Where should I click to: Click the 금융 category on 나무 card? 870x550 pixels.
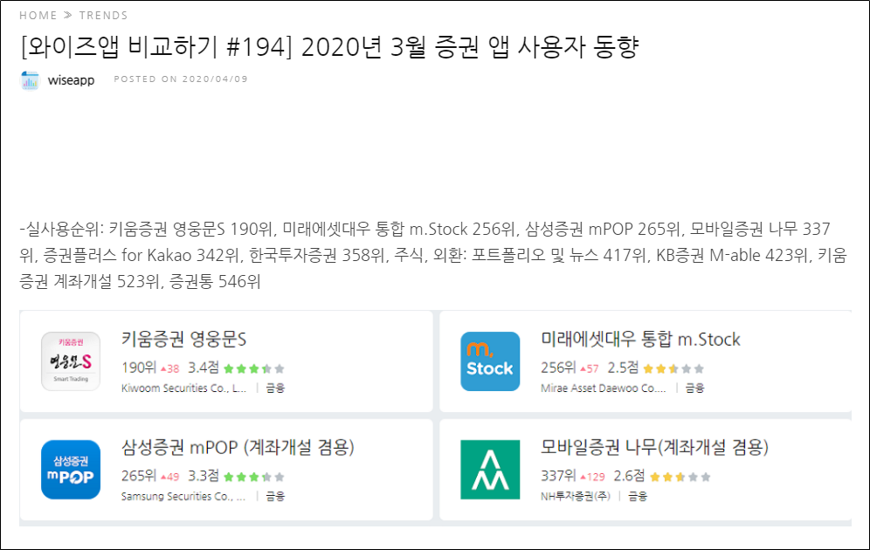coord(638,496)
